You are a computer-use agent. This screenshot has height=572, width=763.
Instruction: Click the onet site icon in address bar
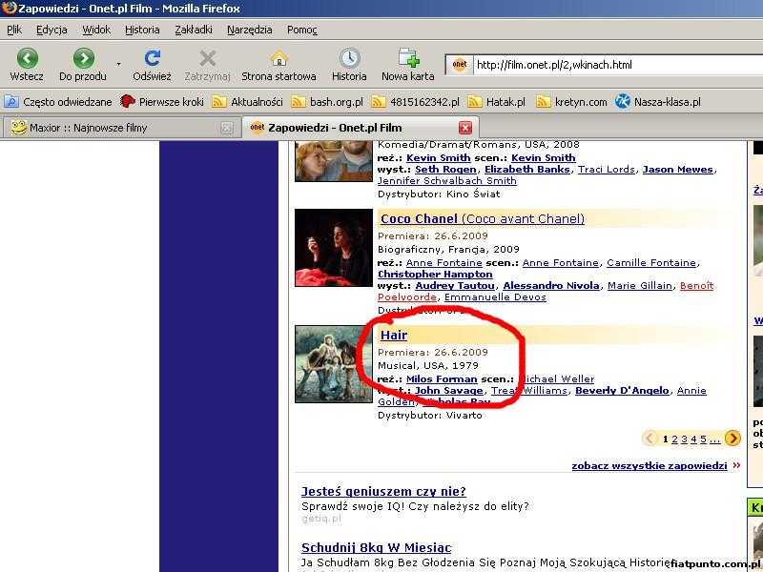460,65
